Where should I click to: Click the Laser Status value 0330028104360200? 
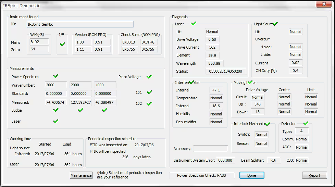[226, 71]
